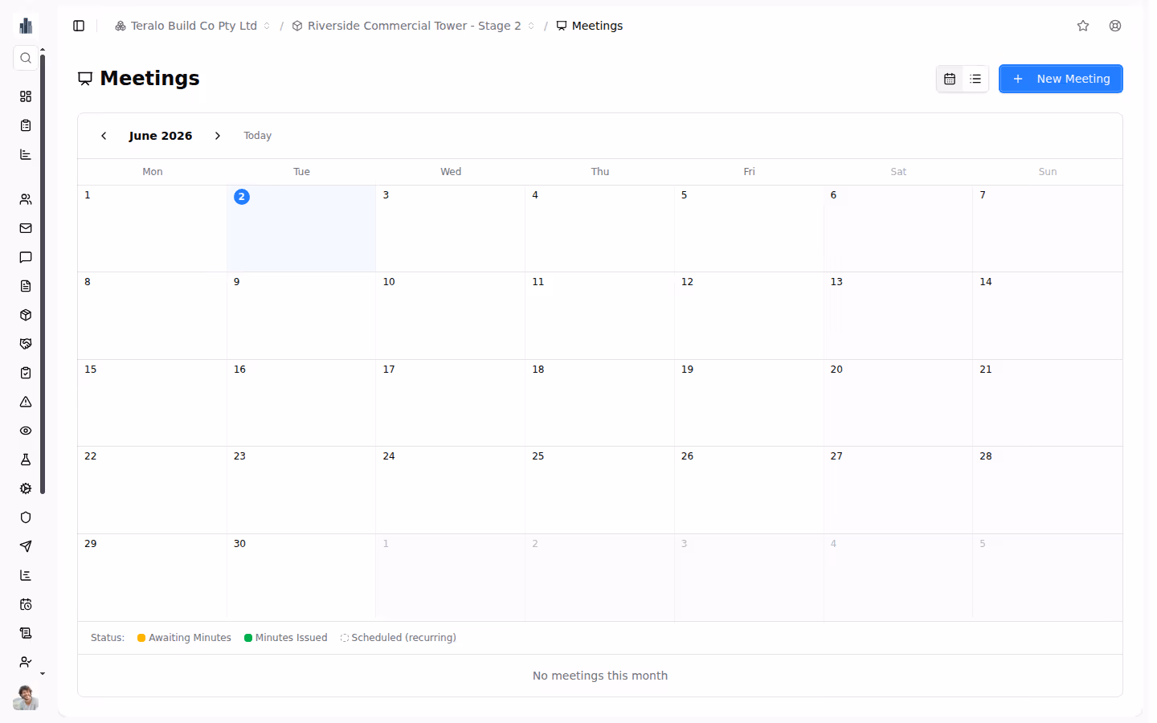Screen dimensions: 1157x723
Task: Open the document file icon in sidebar
Action: (26, 286)
